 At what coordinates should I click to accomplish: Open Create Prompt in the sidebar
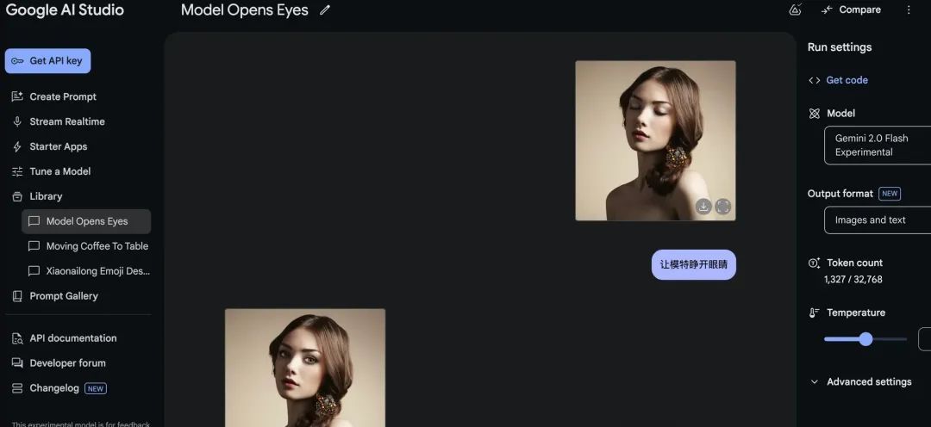pos(63,96)
